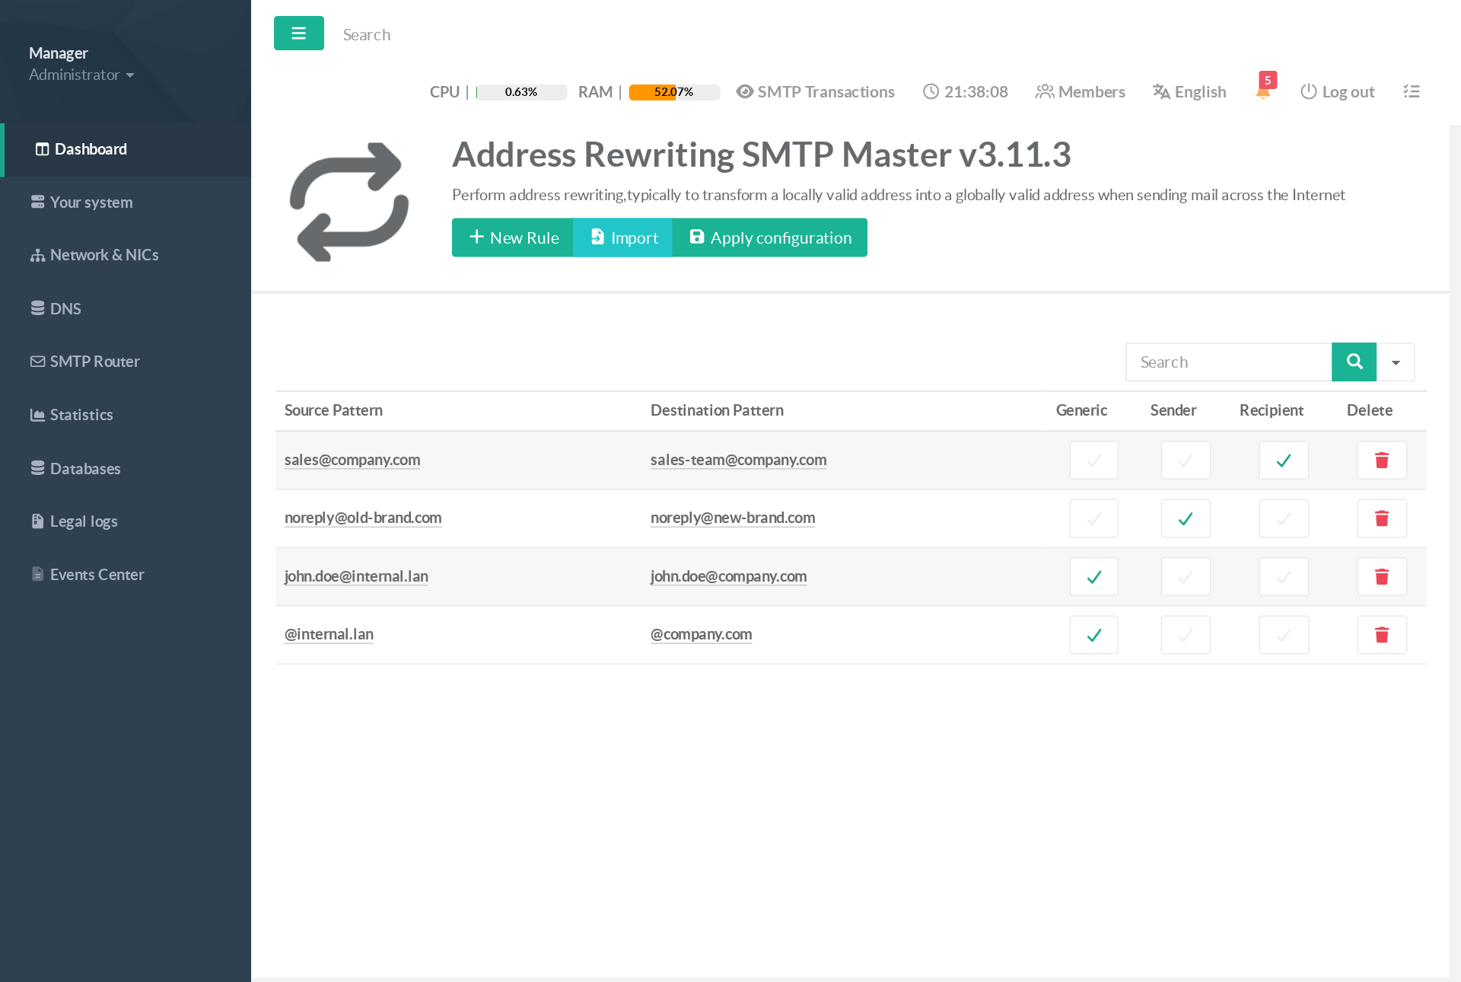The height and width of the screenshot is (982, 1461).
Task: Click the clock icon beside 21:38:08
Action: (x=931, y=91)
